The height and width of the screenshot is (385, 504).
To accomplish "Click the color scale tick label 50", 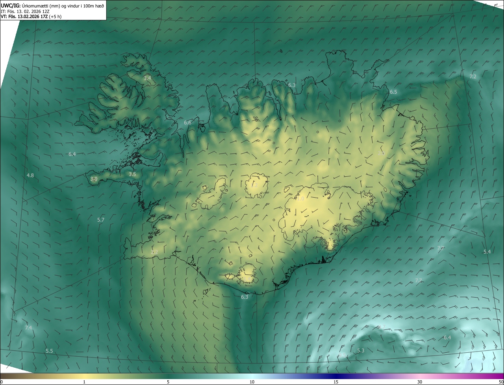I will [x=501, y=382].
